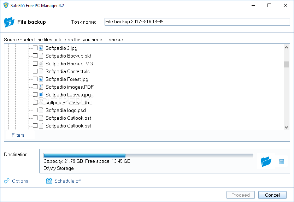Click the file list scroll down arrow
The width and height of the screenshot is (294, 202).
tap(286, 127)
